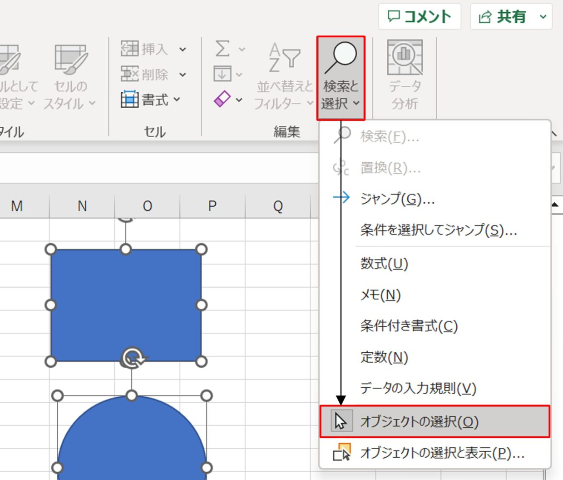
Task: Open the データ分析 analyze data tool
Action: (x=405, y=75)
